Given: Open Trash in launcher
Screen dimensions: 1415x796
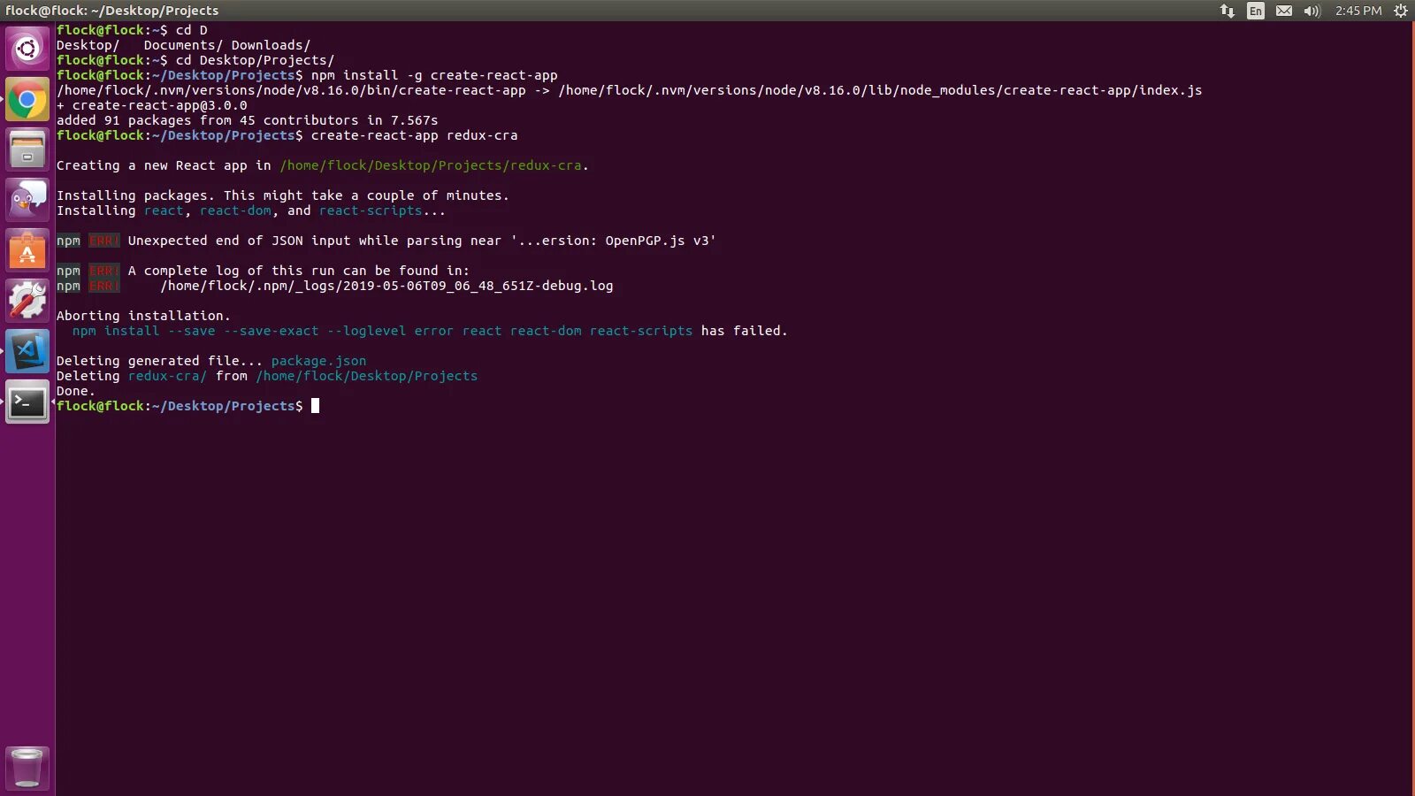Looking at the screenshot, I should [x=27, y=768].
